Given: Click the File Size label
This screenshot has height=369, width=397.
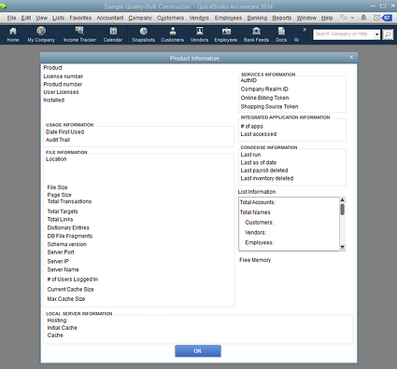Looking at the screenshot, I should 57,187.
